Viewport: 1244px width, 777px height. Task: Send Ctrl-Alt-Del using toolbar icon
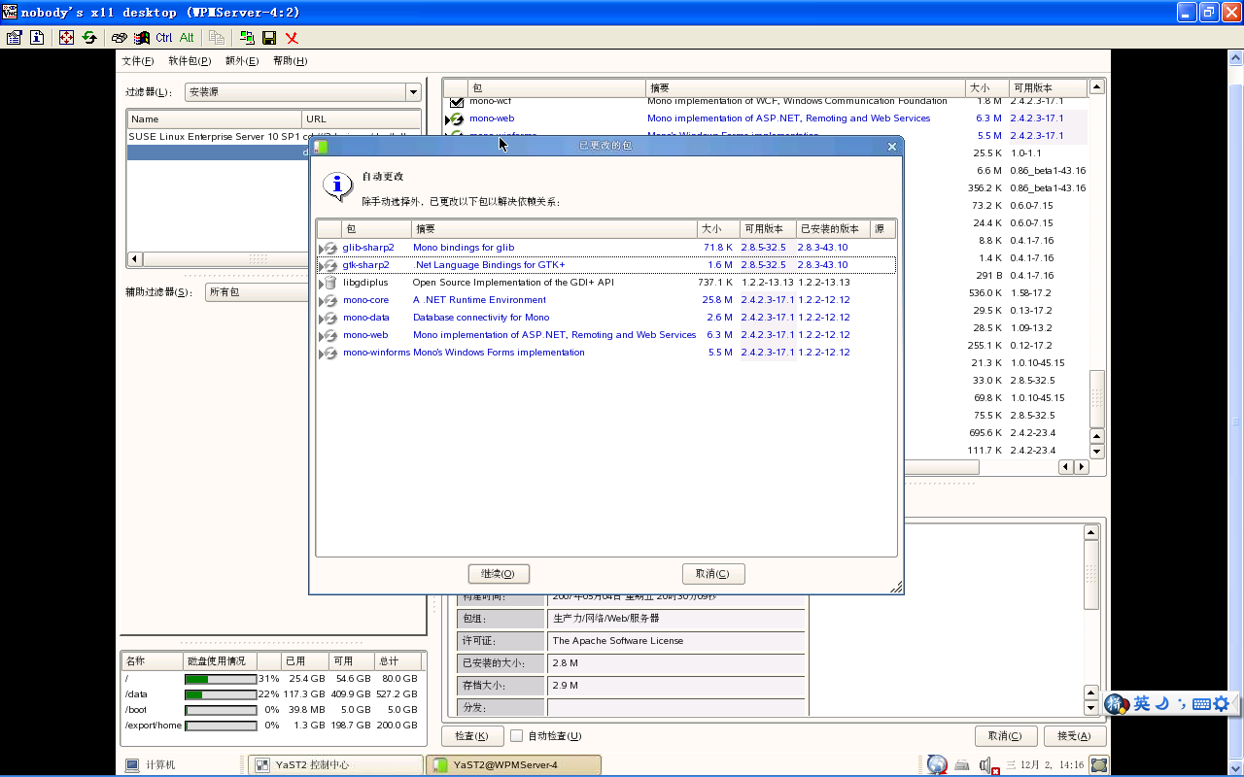tap(119, 37)
